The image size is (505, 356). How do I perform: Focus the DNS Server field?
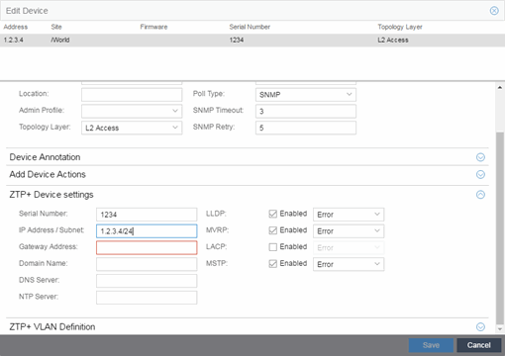point(147,281)
